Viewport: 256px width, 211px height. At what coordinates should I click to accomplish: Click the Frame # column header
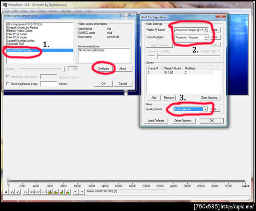[x=154, y=68]
